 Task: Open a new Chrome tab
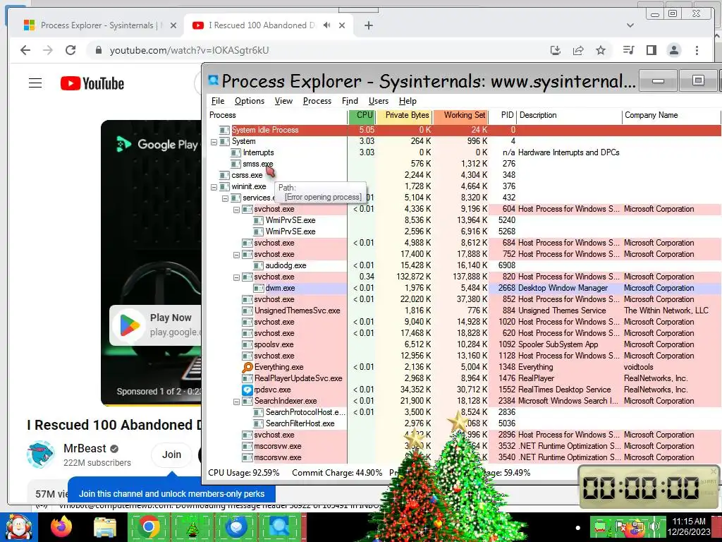click(x=368, y=25)
